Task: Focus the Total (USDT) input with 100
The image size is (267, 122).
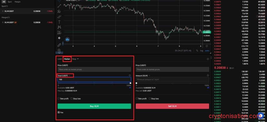Action: (94, 80)
